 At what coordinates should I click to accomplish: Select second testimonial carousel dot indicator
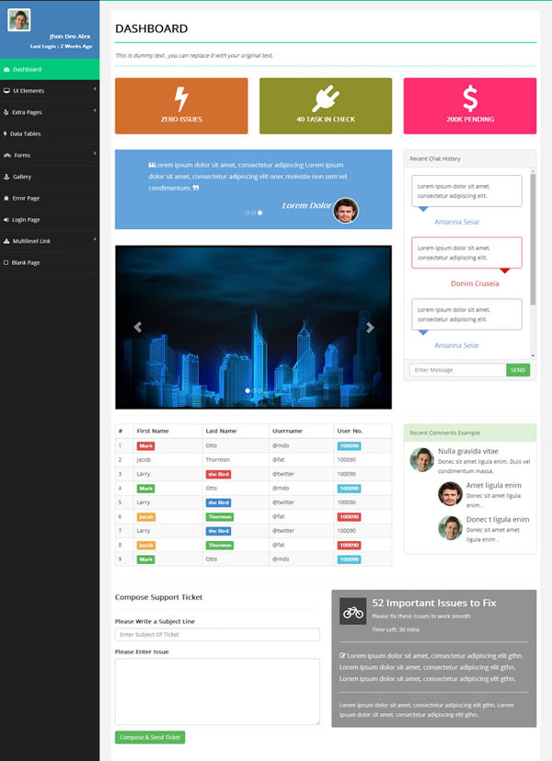pyautogui.click(x=253, y=213)
